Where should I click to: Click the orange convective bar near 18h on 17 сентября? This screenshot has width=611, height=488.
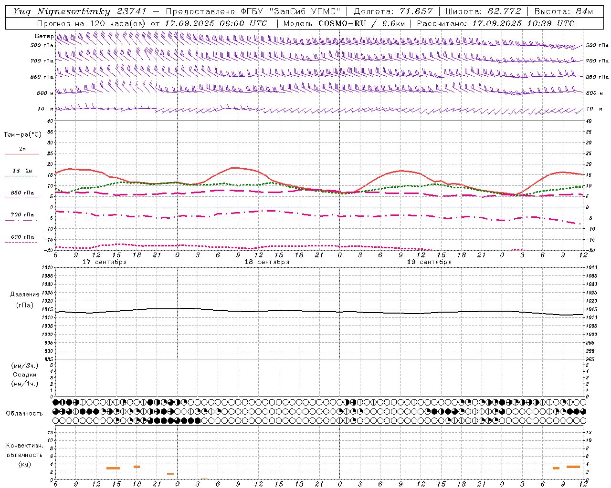point(137,467)
